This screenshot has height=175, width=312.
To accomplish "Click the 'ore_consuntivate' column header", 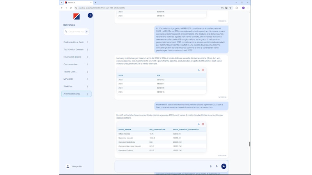I will [x=158, y=129].
